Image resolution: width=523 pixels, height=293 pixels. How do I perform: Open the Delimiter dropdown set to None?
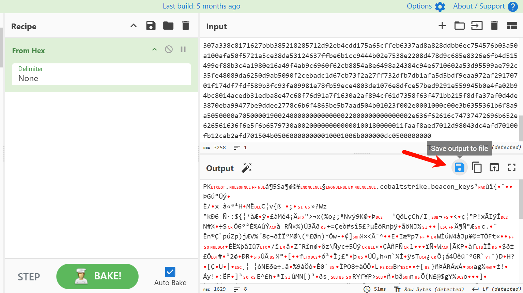[x=101, y=74]
